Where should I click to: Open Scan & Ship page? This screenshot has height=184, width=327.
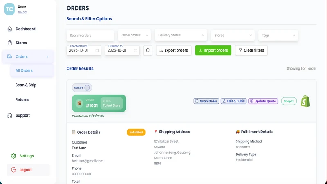pyautogui.click(x=26, y=85)
